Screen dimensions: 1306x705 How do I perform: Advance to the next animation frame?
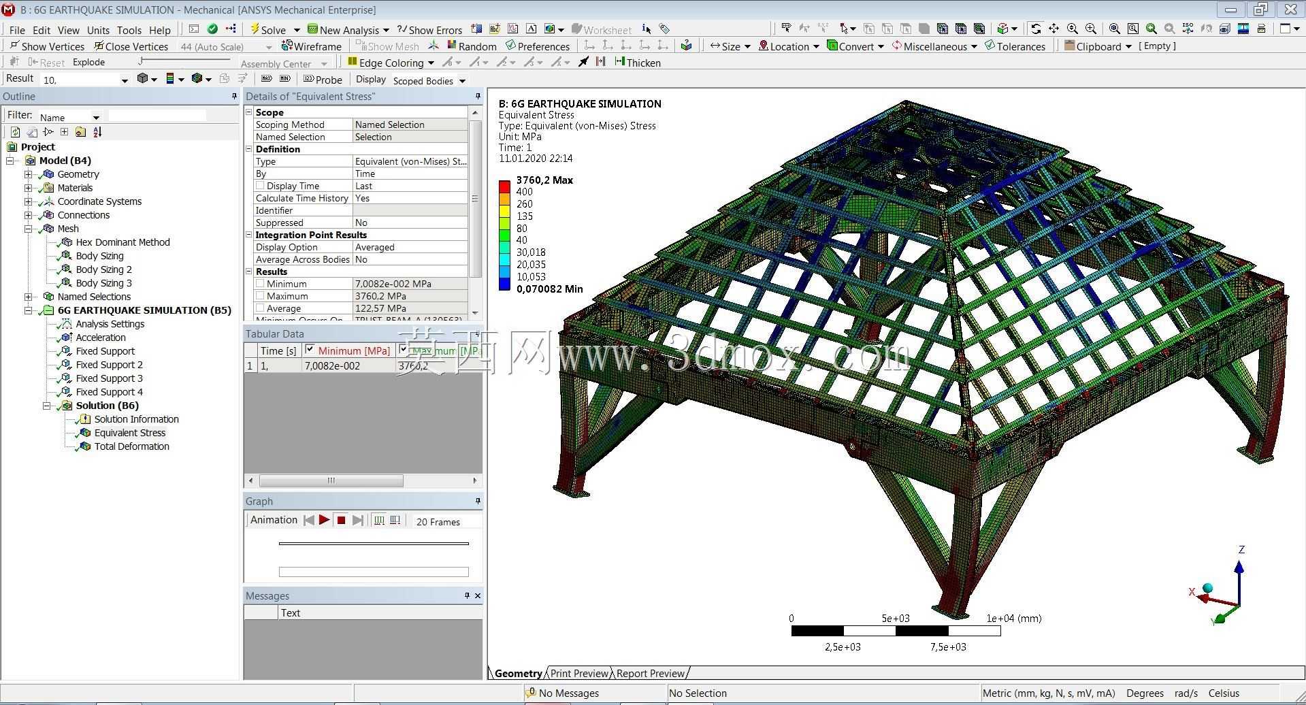click(357, 520)
